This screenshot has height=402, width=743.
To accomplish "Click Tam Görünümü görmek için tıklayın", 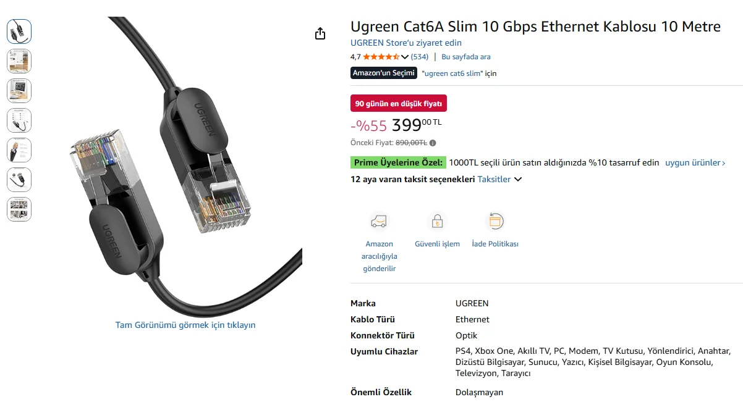I will click(x=185, y=325).
